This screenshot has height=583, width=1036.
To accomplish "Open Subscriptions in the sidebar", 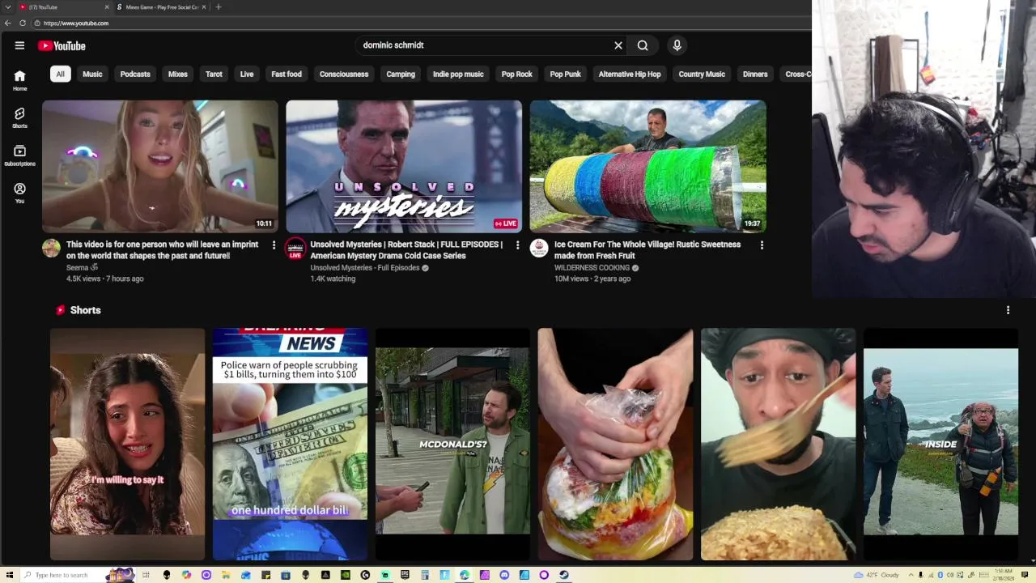I will pos(19,155).
